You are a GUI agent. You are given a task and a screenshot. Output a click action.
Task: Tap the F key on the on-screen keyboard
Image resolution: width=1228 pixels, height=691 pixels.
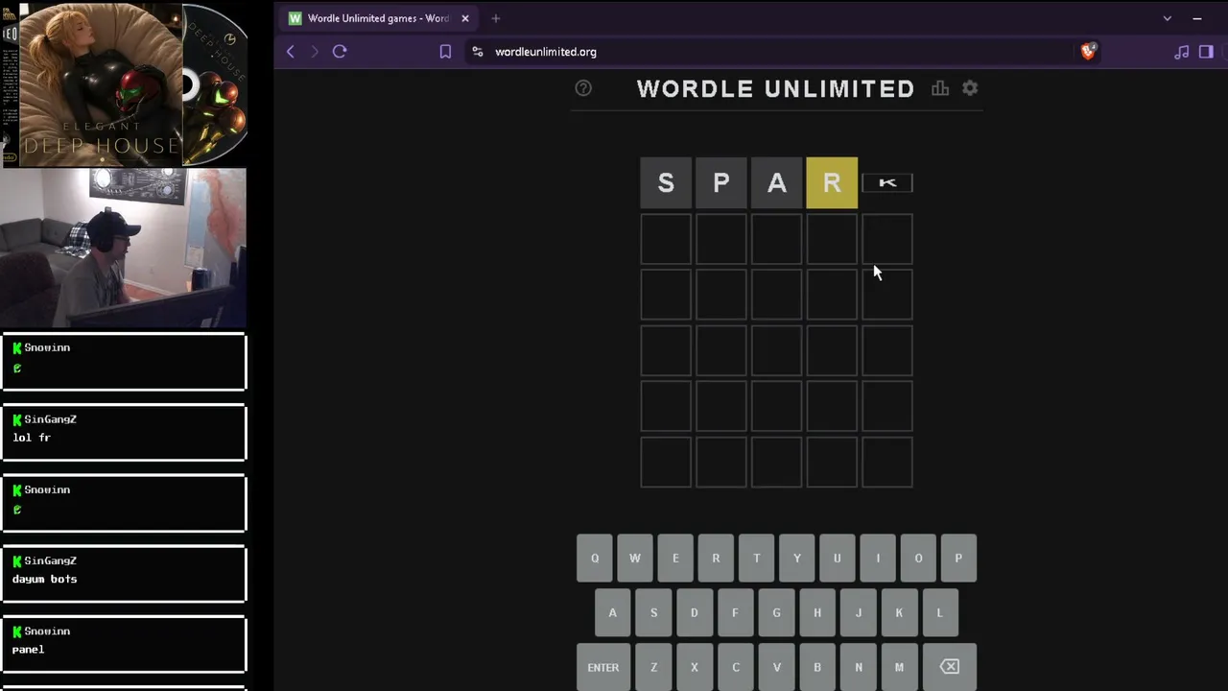(736, 613)
